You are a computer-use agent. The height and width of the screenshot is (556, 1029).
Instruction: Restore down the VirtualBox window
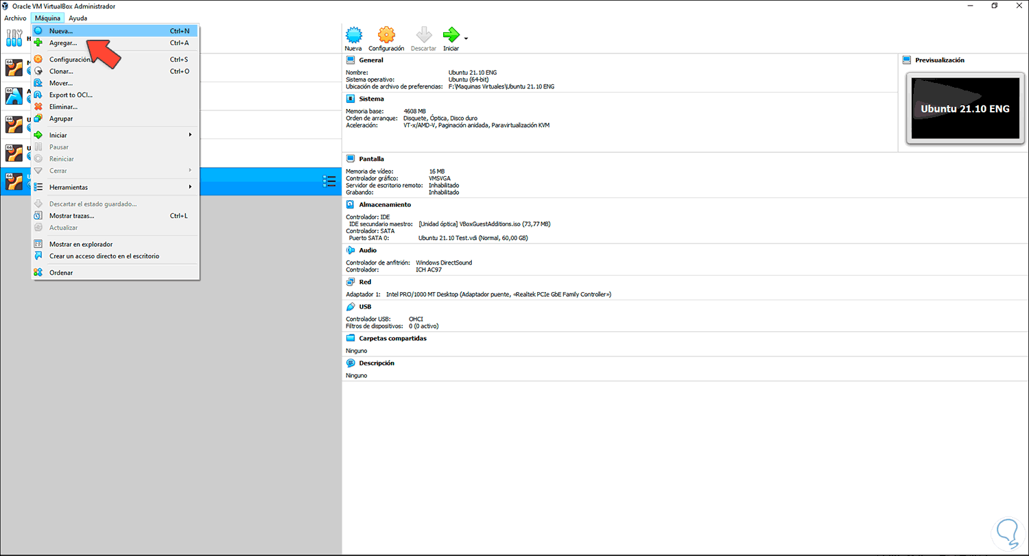pos(994,6)
